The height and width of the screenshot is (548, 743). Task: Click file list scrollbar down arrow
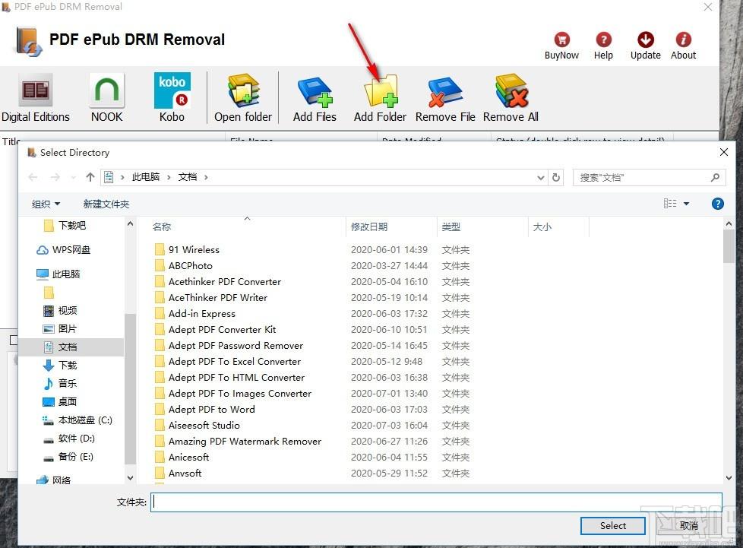pyautogui.click(x=729, y=478)
